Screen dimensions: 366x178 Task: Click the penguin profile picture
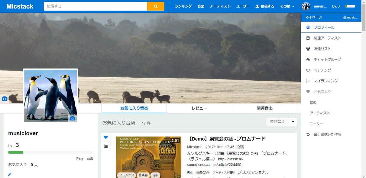tap(51, 96)
